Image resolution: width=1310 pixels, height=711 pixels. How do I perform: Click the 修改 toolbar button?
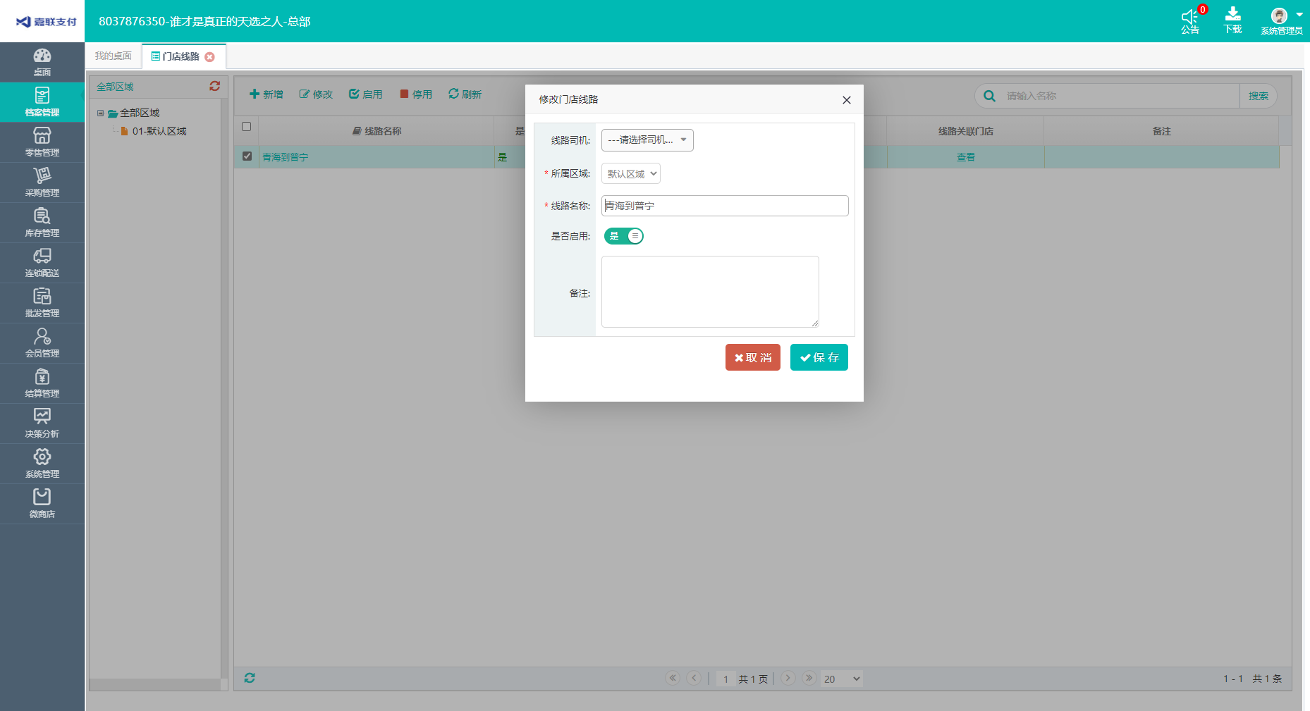(x=316, y=94)
